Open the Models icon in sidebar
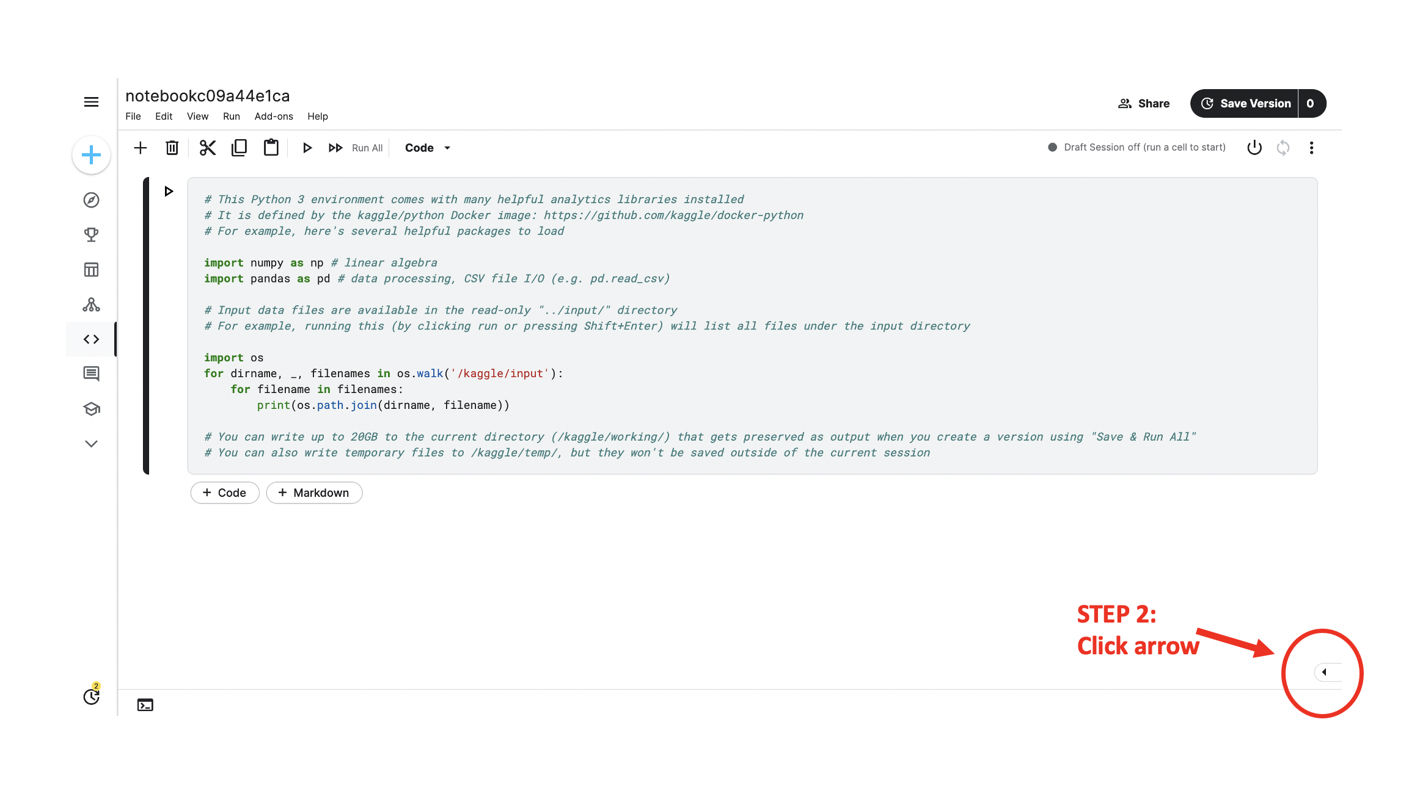The width and height of the screenshot is (1409, 791). click(x=91, y=305)
